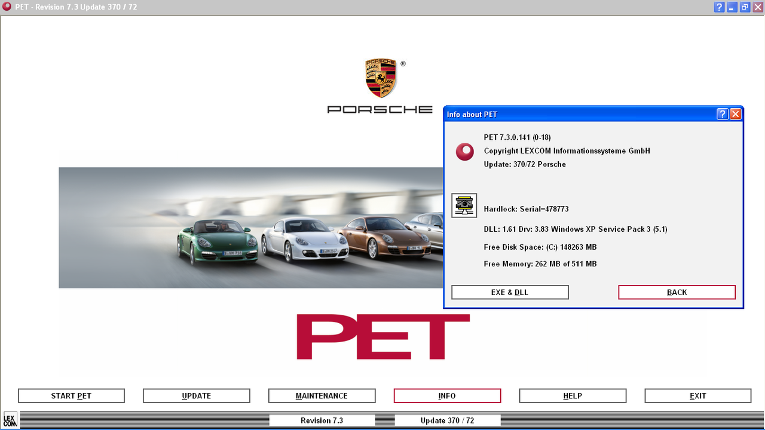This screenshot has width=765, height=430.
Task: Select the INFO button
Action: coord(447,396)
